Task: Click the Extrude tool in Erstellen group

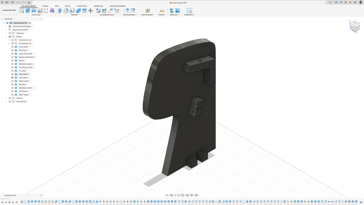Action: [28, 11]
